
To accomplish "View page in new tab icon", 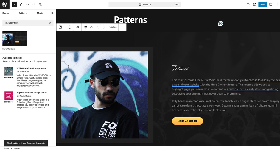I will pos(254,4).
